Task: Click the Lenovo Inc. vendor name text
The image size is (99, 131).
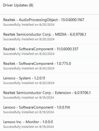Action: 13,122
